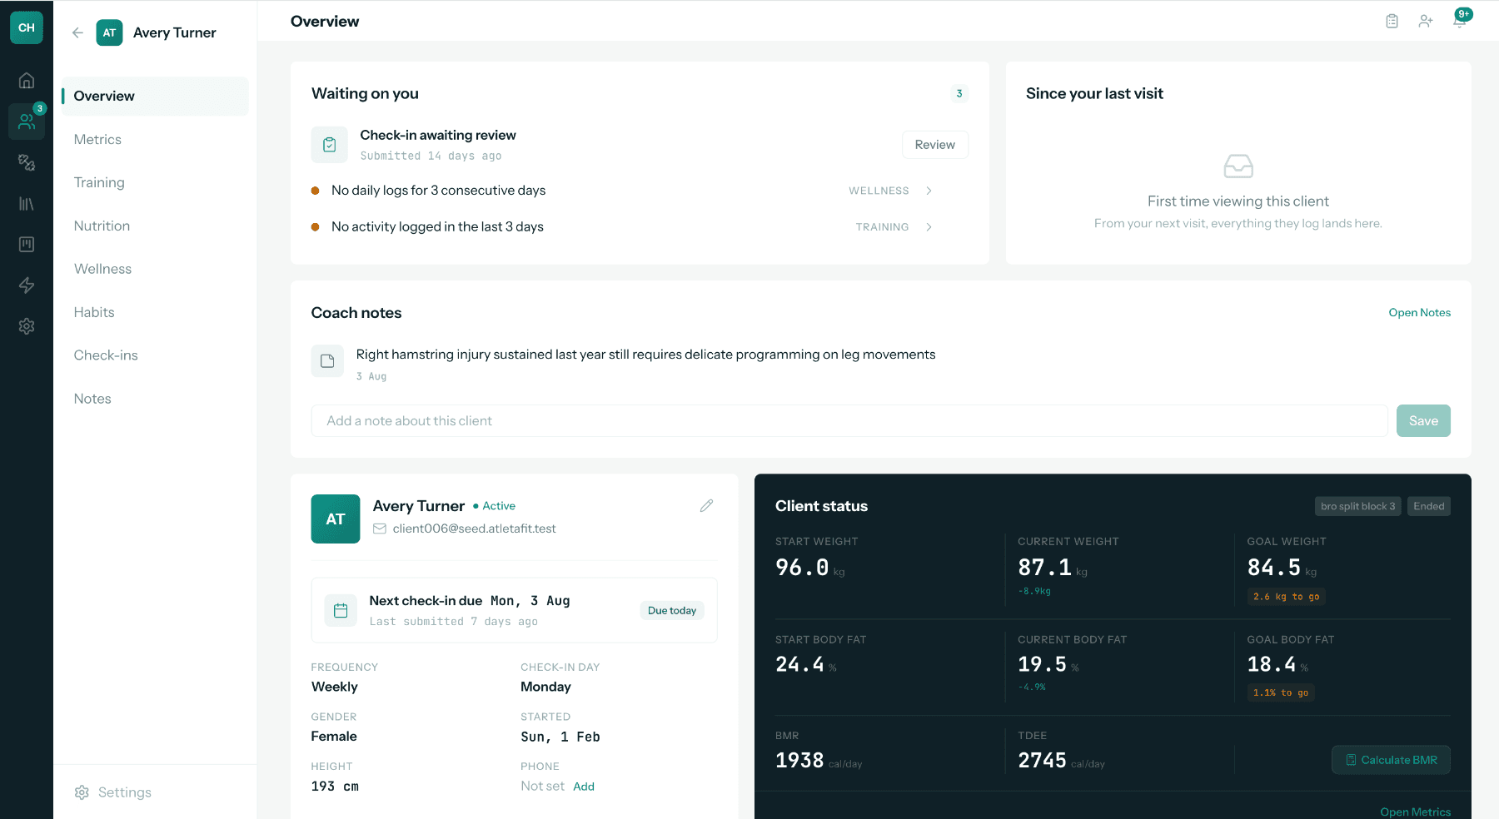This screenshot has height=819, width=1499.
Task: Open the clipboard icon in top bar
Action: tap(1392, 21)
